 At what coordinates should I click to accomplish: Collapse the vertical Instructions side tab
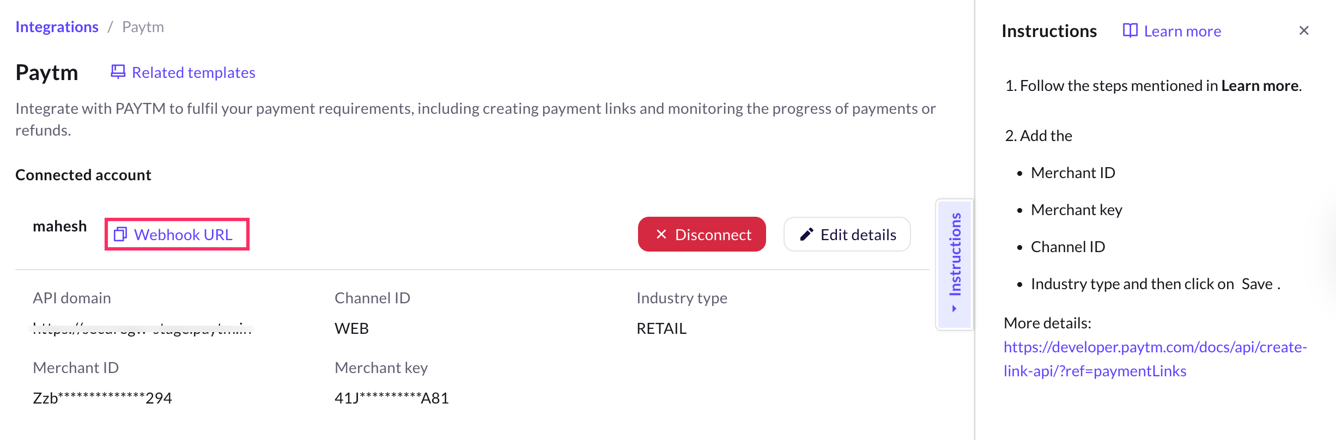coord(955,255)
